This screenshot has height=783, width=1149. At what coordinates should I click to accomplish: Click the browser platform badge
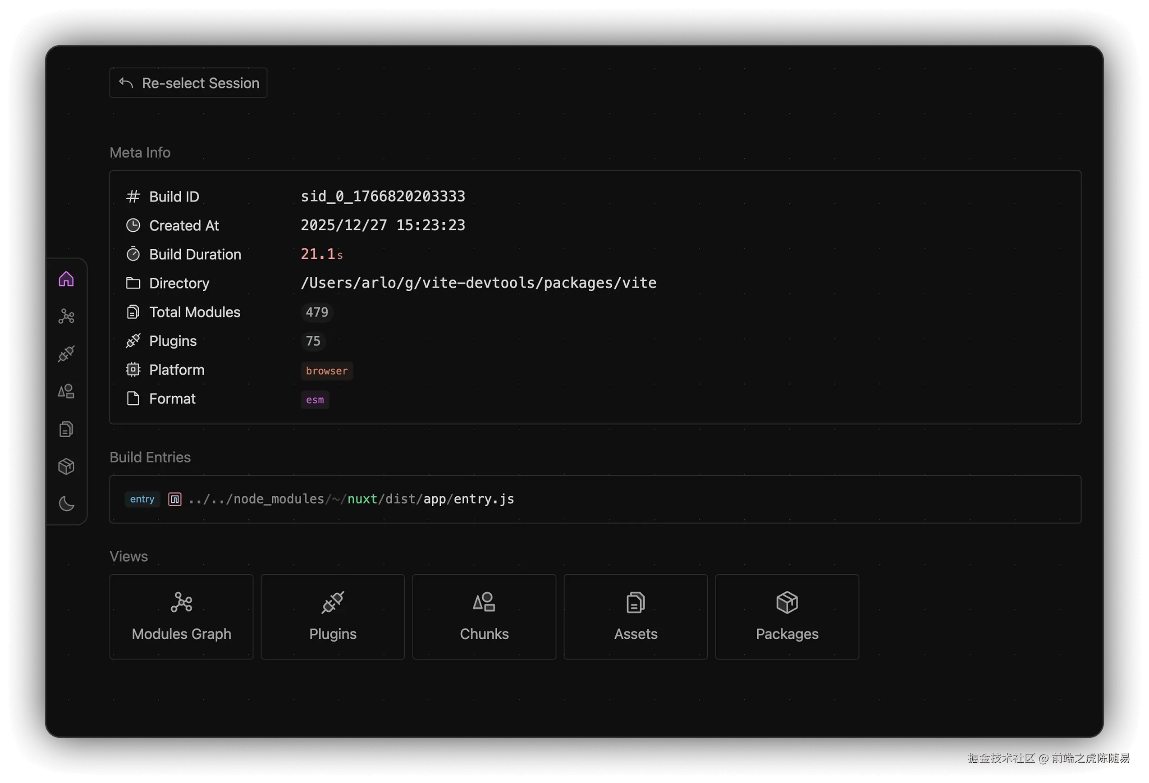(x=326, y=371)
